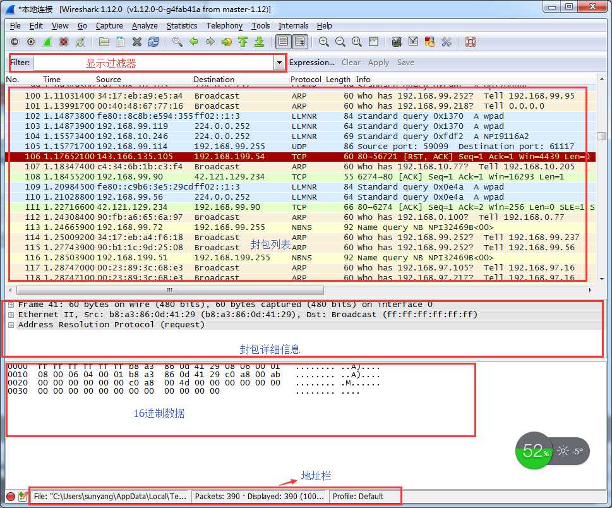
Task: Reset zoom to normal size icon
Action: pos(356,42)
